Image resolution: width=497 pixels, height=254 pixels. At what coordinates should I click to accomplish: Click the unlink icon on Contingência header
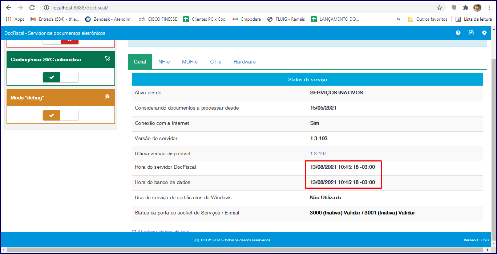tap(107, 58)
